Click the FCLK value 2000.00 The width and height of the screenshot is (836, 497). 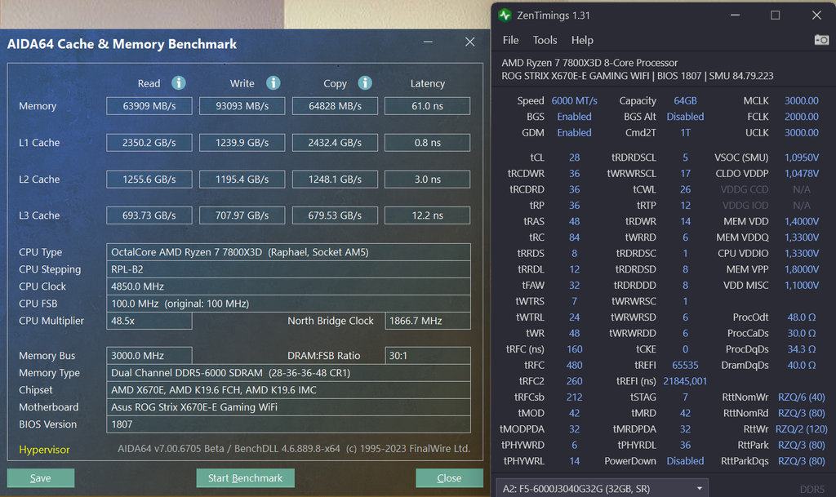802,117
